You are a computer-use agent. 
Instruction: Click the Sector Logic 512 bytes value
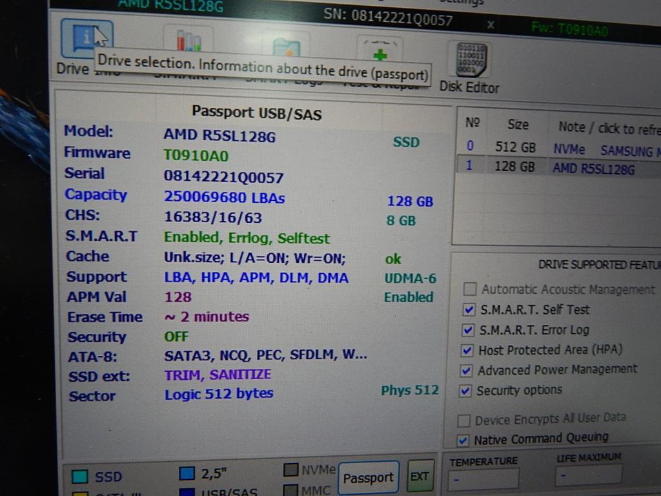coord(219,394)
